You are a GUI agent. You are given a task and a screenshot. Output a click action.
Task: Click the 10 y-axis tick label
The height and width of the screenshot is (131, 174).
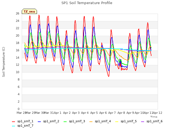pyautogui.click(x=17, y=72)
